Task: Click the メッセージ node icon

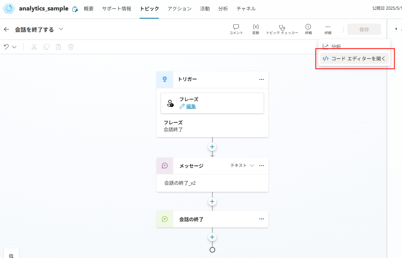Action: pyautogui.click(x=164, y=165)
